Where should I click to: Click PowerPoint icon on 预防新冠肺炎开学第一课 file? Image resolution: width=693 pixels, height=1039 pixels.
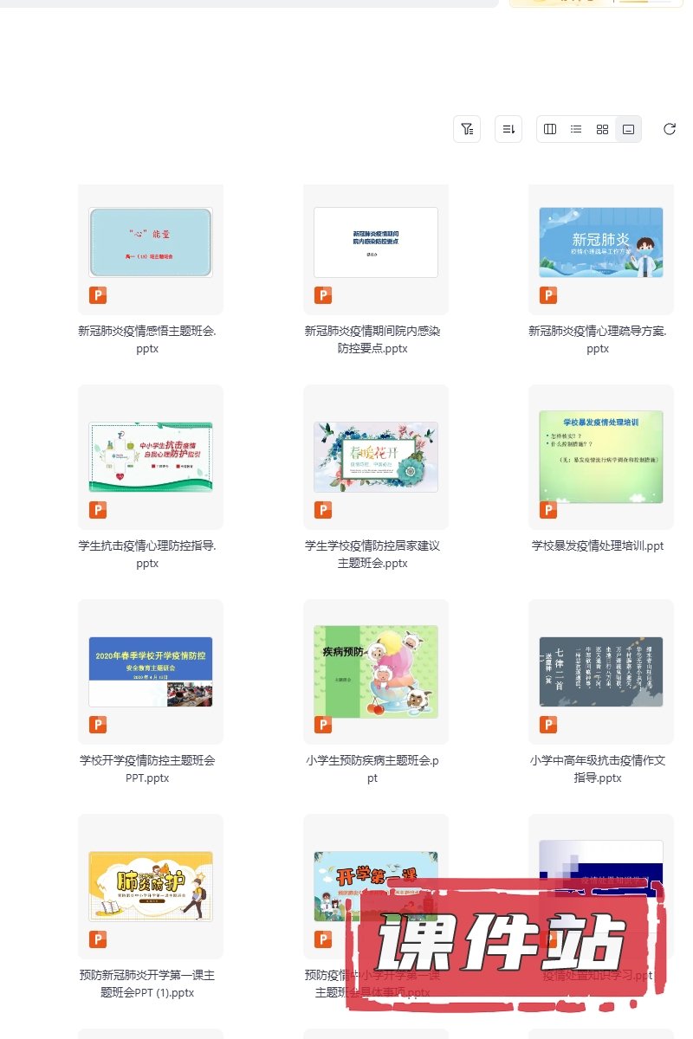[x=98, y=939]
